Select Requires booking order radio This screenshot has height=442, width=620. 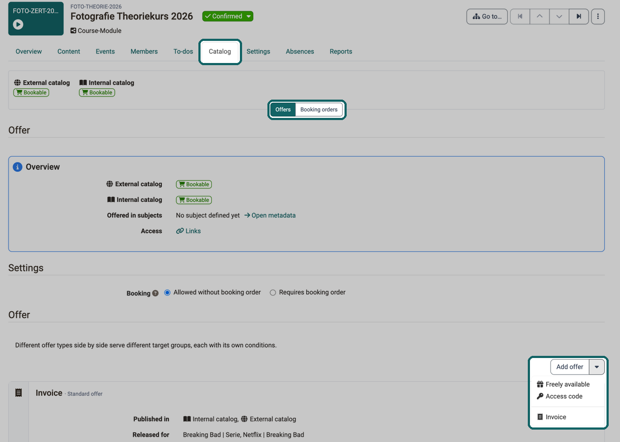273,293
